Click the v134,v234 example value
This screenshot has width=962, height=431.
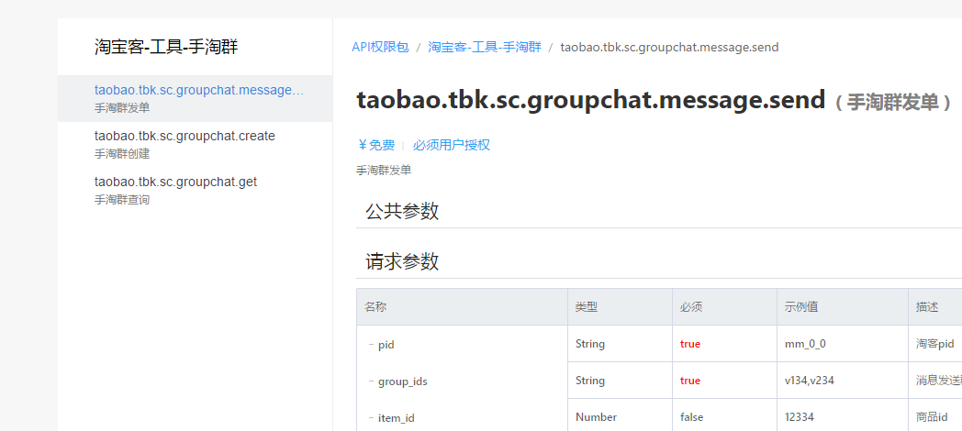pyautogui.click(x=810, y=381)
